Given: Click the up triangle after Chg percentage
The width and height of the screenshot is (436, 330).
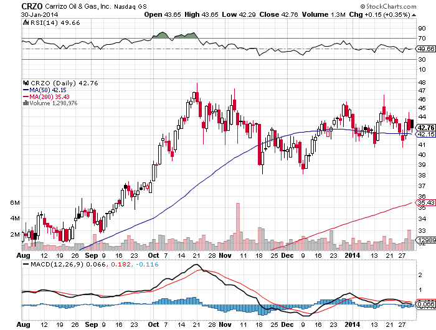Looking at the screenshot, I should tap(414, 15).
